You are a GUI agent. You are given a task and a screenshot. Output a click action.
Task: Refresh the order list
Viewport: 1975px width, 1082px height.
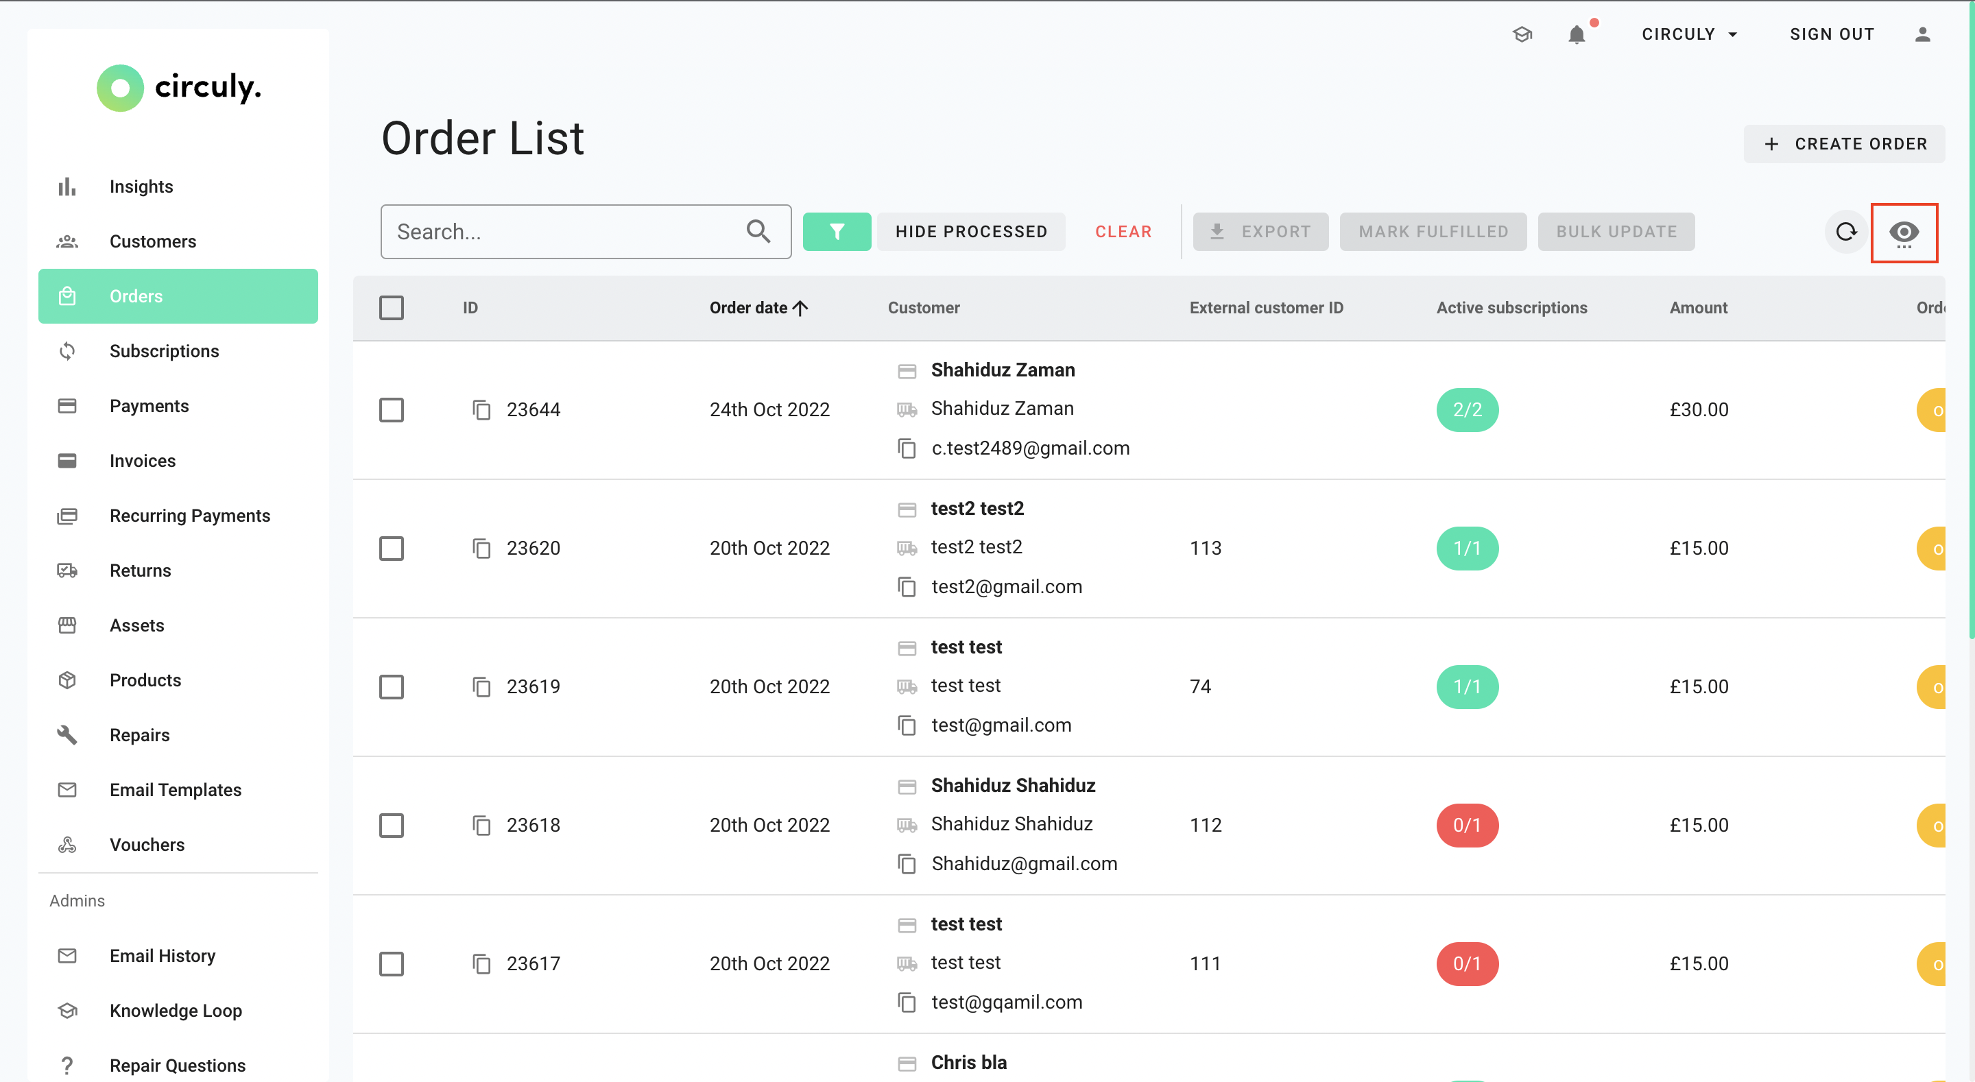tap(1846, 232)
